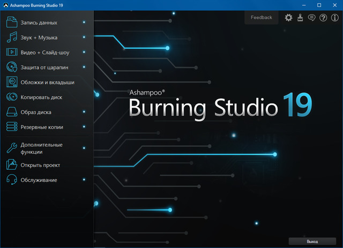
Task: Open settings with the gear icon
Action: [289, 18]
